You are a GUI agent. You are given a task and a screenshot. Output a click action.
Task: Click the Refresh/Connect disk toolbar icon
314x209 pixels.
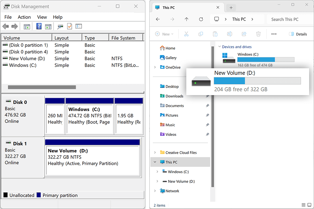[x=60, y=26]
